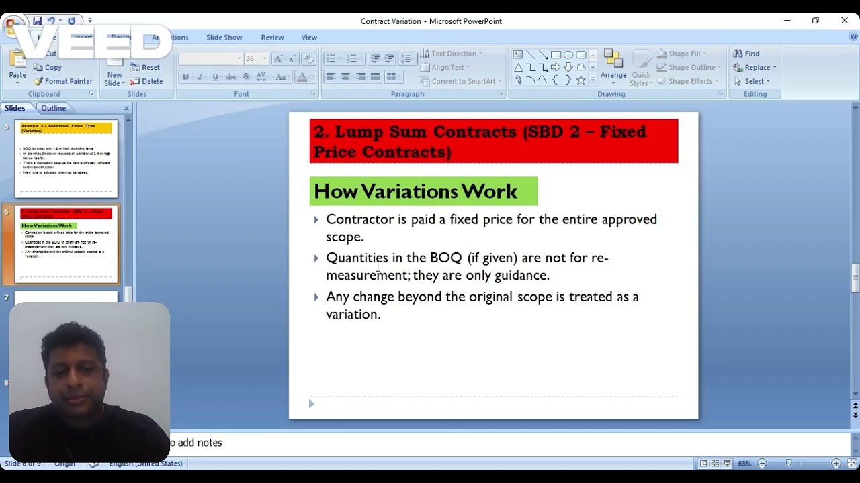This screenshot has width=860, height=483.
Task: Click the Decrease List Level icon
Action: click(376, 59)
